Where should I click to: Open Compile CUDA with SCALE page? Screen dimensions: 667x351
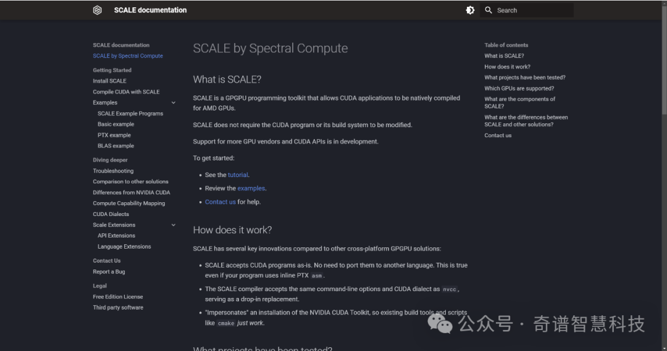pyautogui.click(x=127, y=92)
